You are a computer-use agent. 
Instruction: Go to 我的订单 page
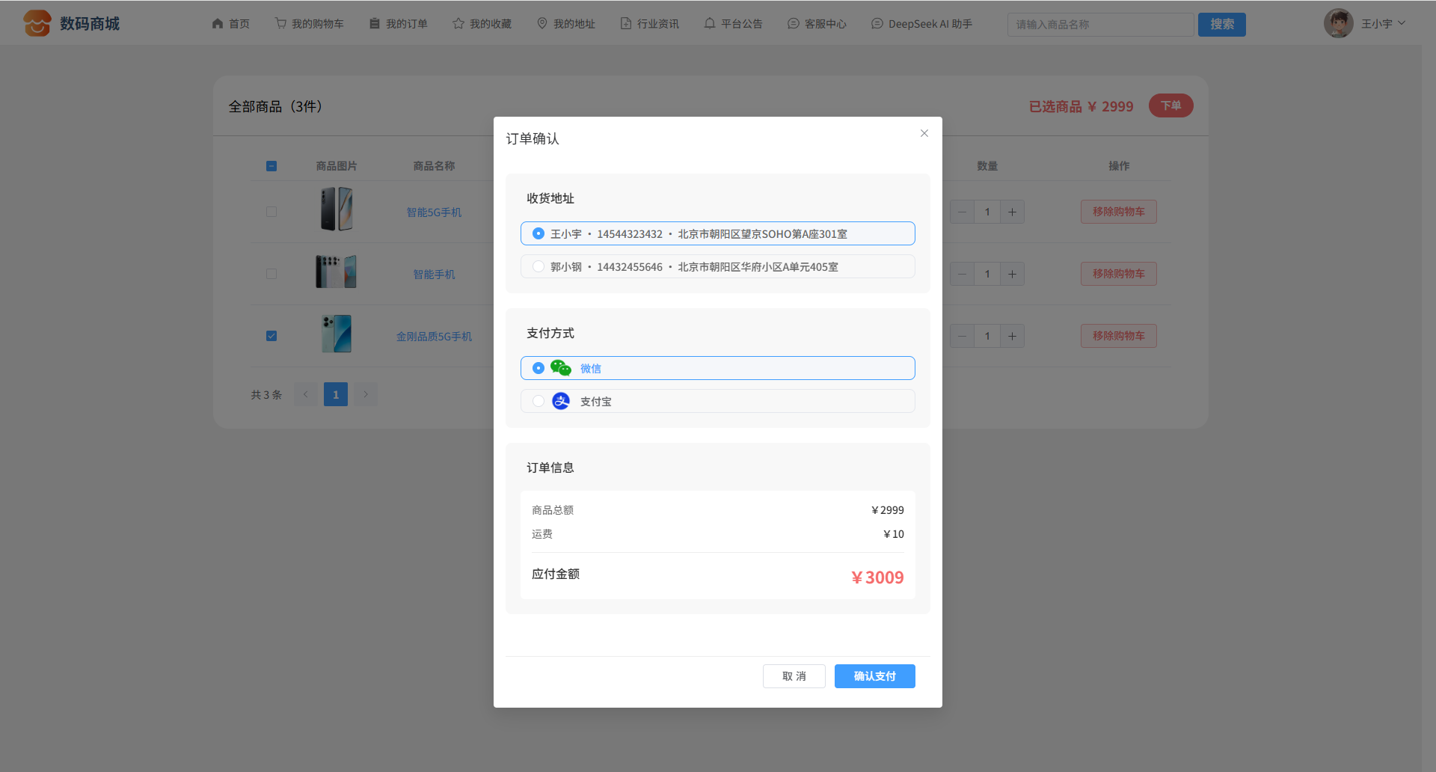398,24
